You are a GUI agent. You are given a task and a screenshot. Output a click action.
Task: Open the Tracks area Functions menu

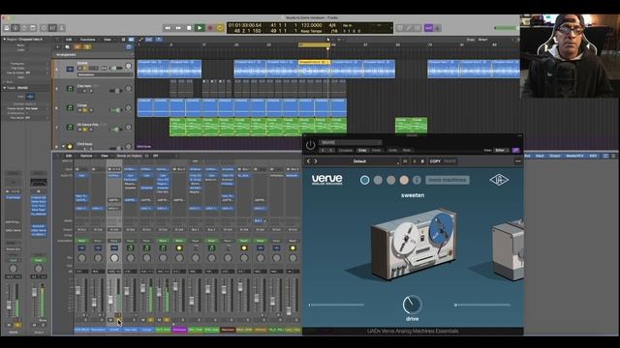pyautogui.click(x=87, y=40)
